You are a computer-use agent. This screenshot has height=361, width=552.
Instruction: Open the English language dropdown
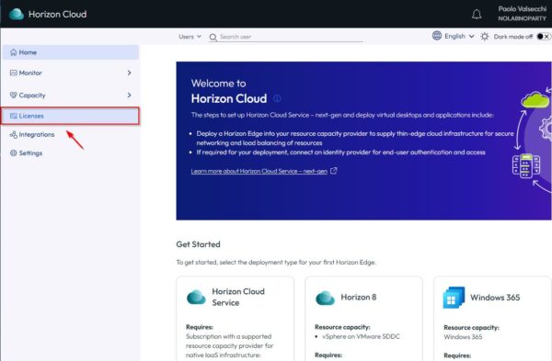tap(459, 36)
